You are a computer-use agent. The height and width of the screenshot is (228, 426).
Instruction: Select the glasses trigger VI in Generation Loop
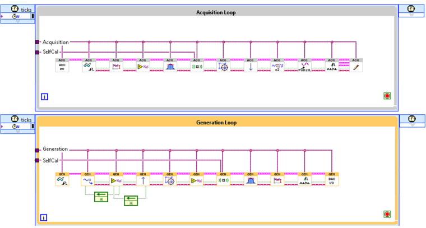click(62, 179)
